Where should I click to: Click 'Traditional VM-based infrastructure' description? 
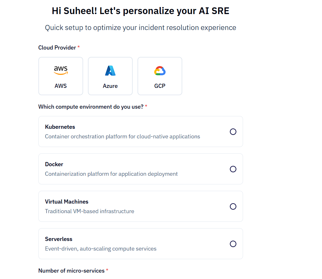(90, 211)
